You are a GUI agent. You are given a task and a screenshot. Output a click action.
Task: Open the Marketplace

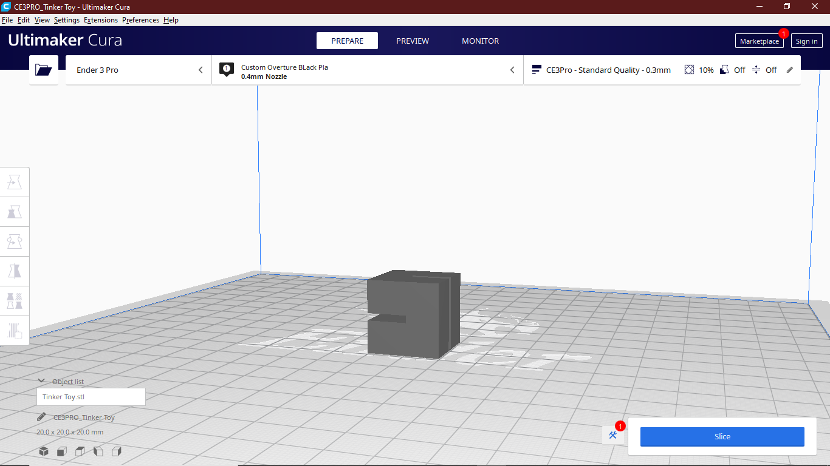pyautogui.click(x=759, y=41)
